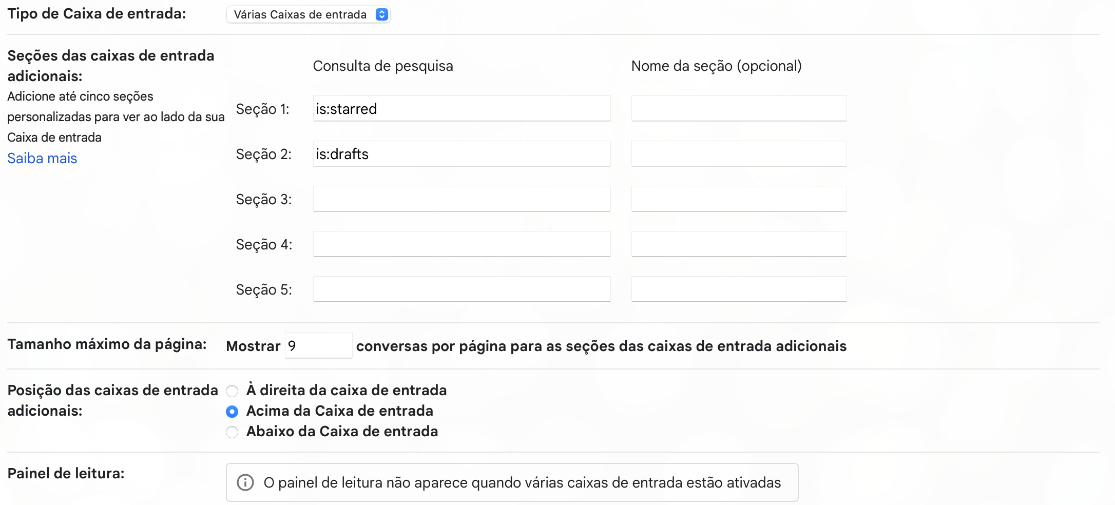1115x505 pixels.
Task: Click the blue arrows on inbox type selector
Action: 381,14
